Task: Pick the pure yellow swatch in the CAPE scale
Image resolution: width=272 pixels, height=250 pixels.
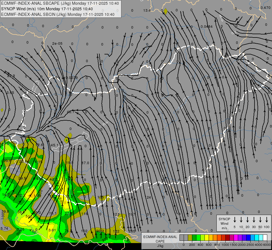Action: pyautogui.click(x=207, y=238)
